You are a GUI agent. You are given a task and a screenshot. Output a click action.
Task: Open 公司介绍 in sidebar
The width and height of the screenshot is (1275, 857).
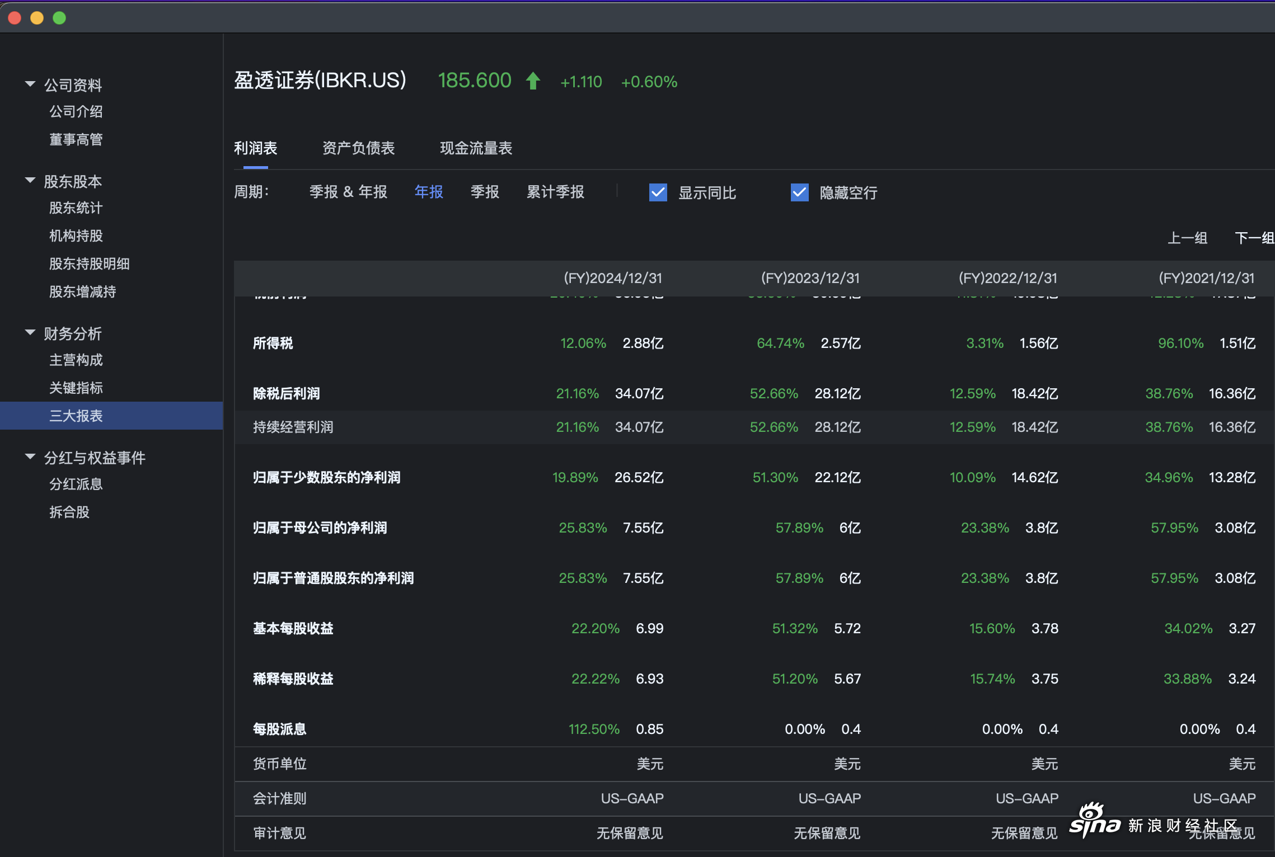[x=76, y=111]
